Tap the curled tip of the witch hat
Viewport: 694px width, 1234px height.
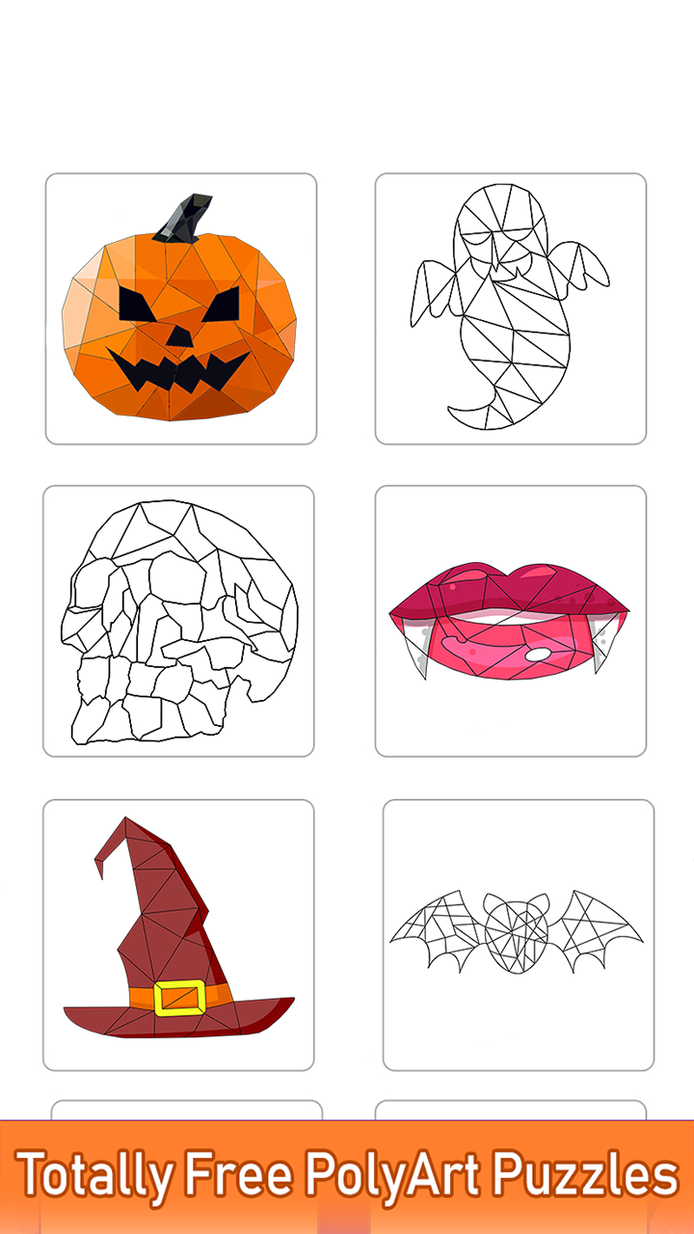(x=111, y=848)
